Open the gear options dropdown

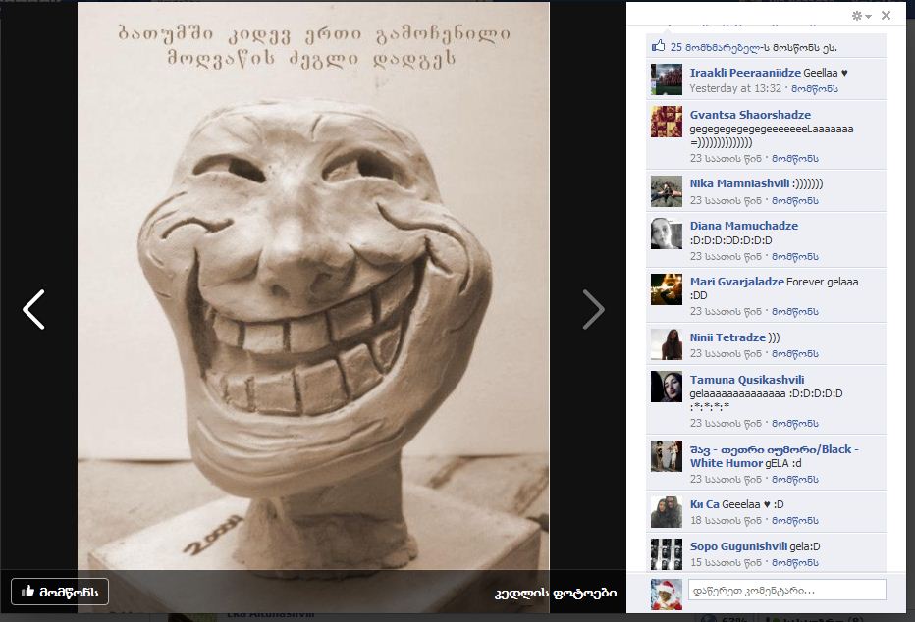click(861, 16)
